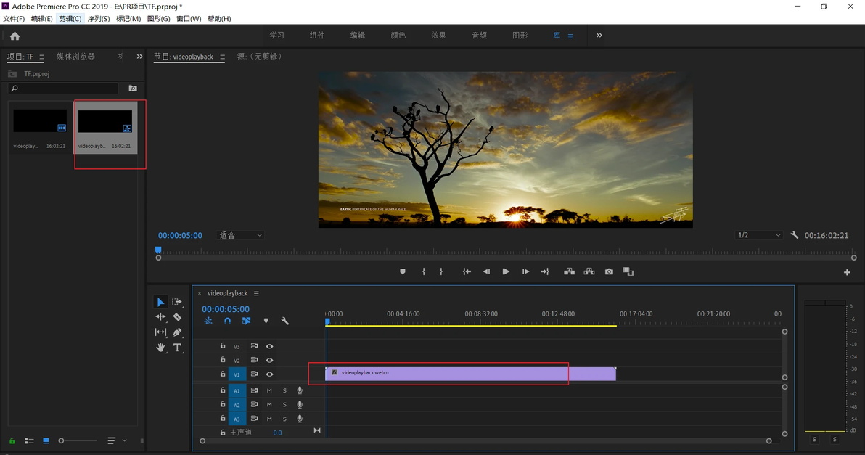Play the video in program monitor

[x=506, y=271]
